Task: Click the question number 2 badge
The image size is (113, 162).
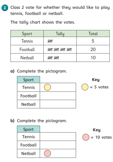Action: [x=5, y=8]
